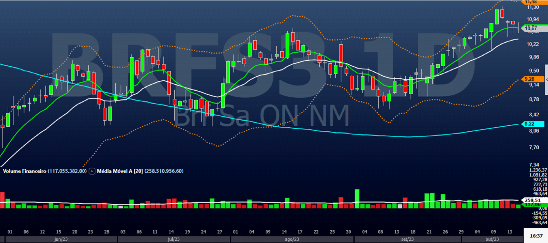Click the set/23 month bar on timeline
Screen dimensions: 548x243
(x=407, y=239)
